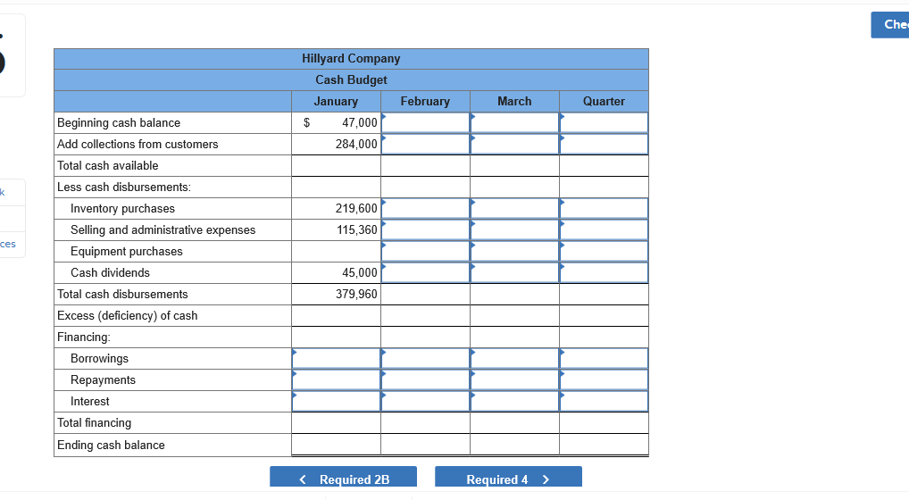Image resolution: width=909 pixels, height=500 pixels.
Task: Click the Hillyard Company title
Action: point(351,59)
